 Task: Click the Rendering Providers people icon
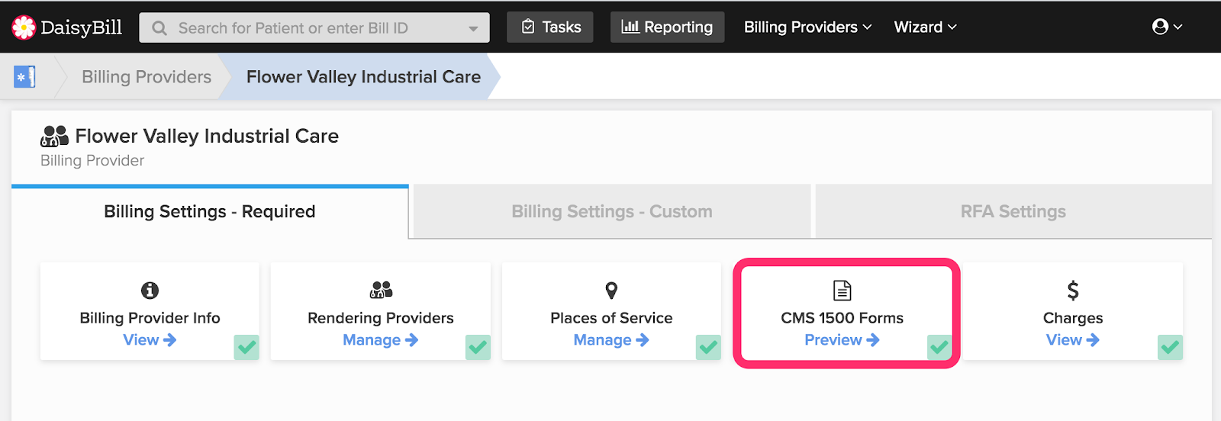(x=381, y=290)
